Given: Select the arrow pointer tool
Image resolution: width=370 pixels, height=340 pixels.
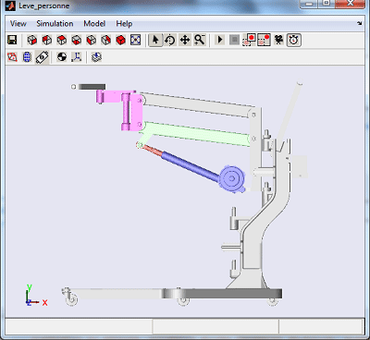Looking at the screenshot, I should (155, 40).
